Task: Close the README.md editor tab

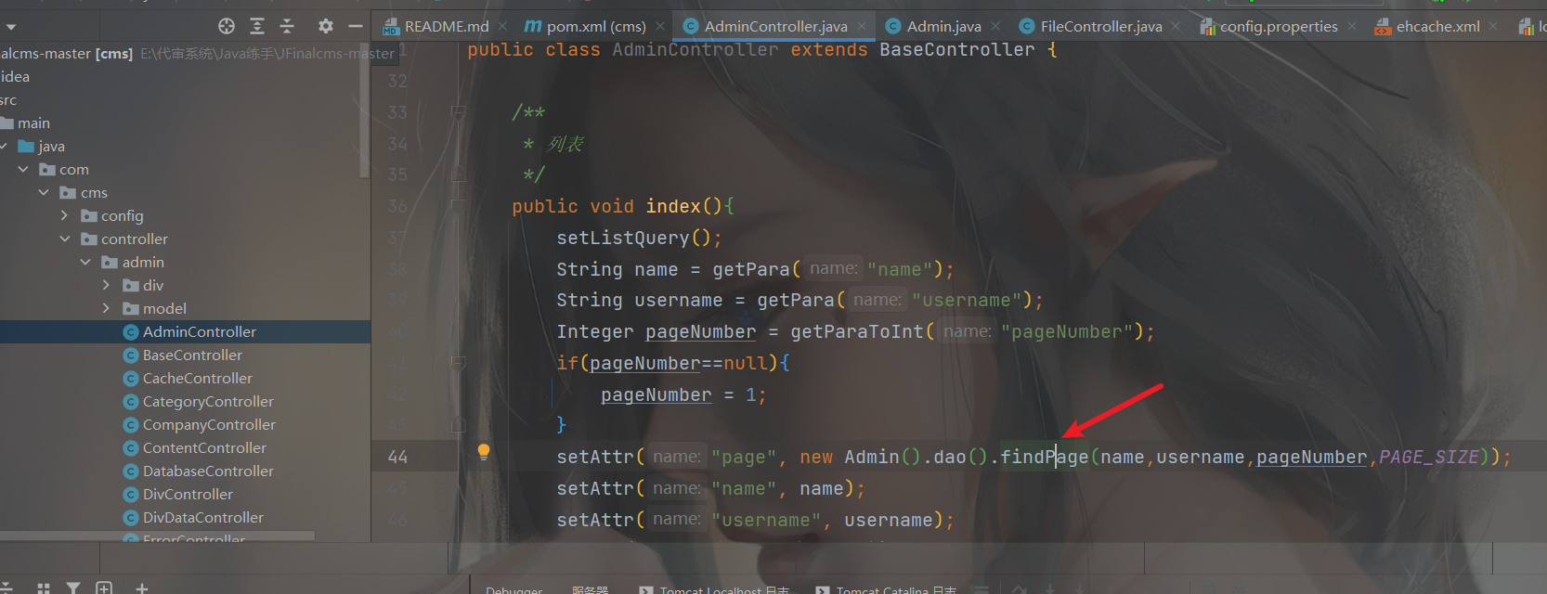Action: (x=502, y=26)
